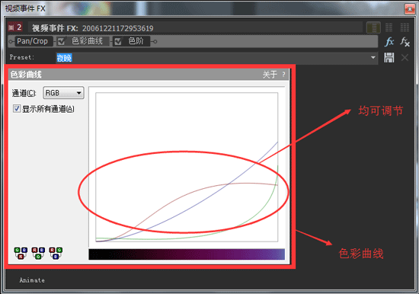Uncheck 显示所有通道 checkbox
Screen dimensions: 419x294
pyautogui.click(x=17, y=108)
